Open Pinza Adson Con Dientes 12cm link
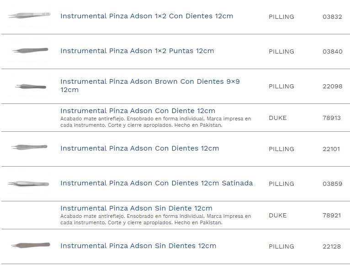Image resolution: width=350 pixels, height=265 pixels. tap(139, 148)
